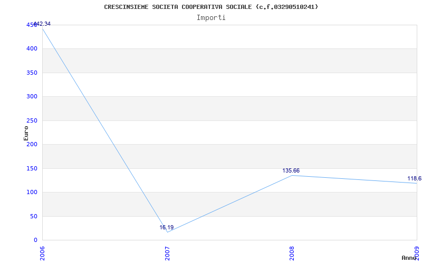Click the 2006 x-axis label
This screenshot has width=422, height=263.
(x=43, y=254)
